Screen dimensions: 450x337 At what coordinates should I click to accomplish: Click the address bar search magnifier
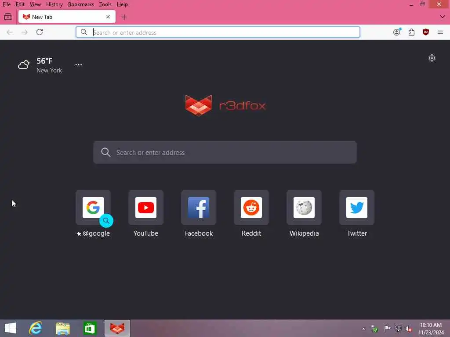(83, 32)
